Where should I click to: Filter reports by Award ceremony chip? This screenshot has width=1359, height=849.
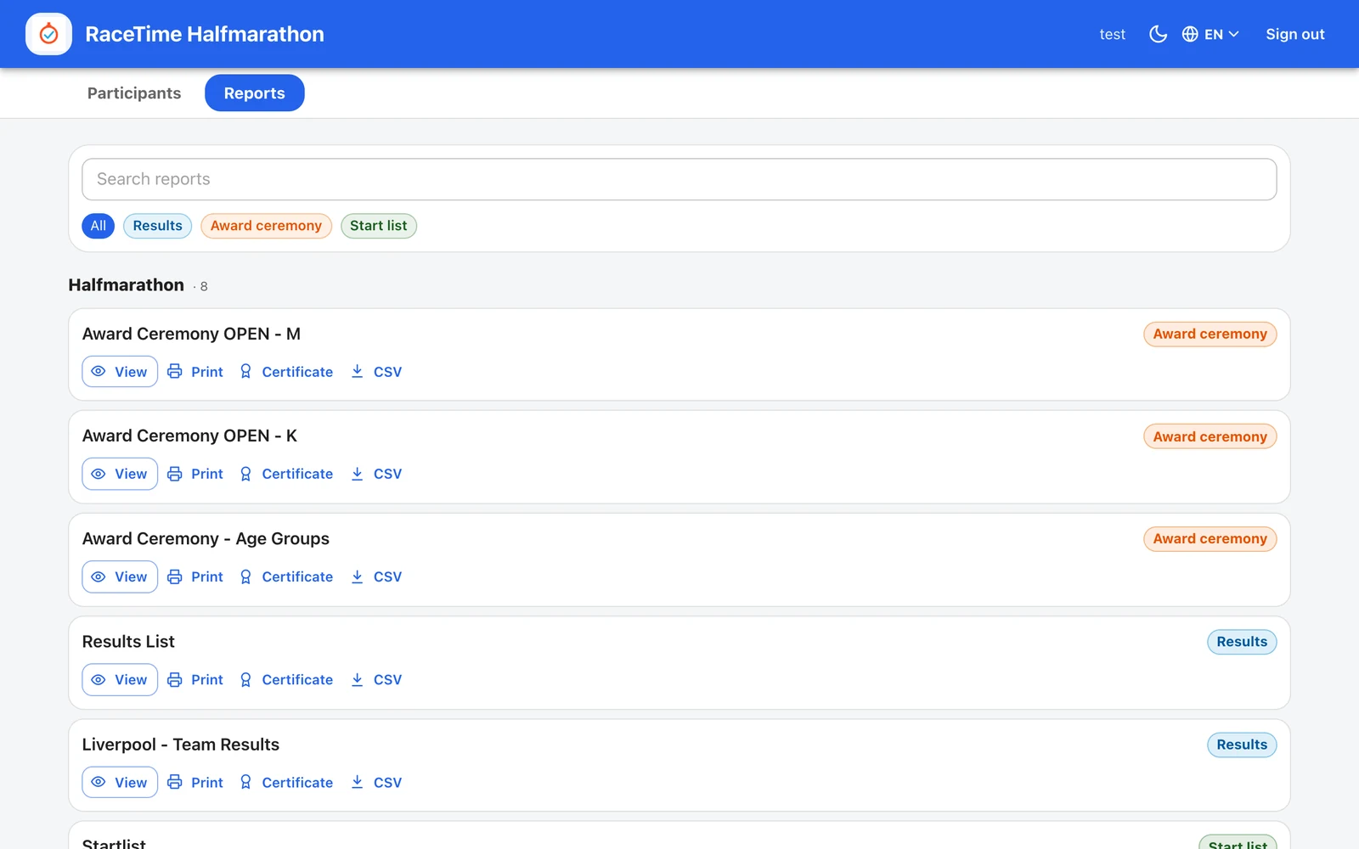(x=266, y=226)
